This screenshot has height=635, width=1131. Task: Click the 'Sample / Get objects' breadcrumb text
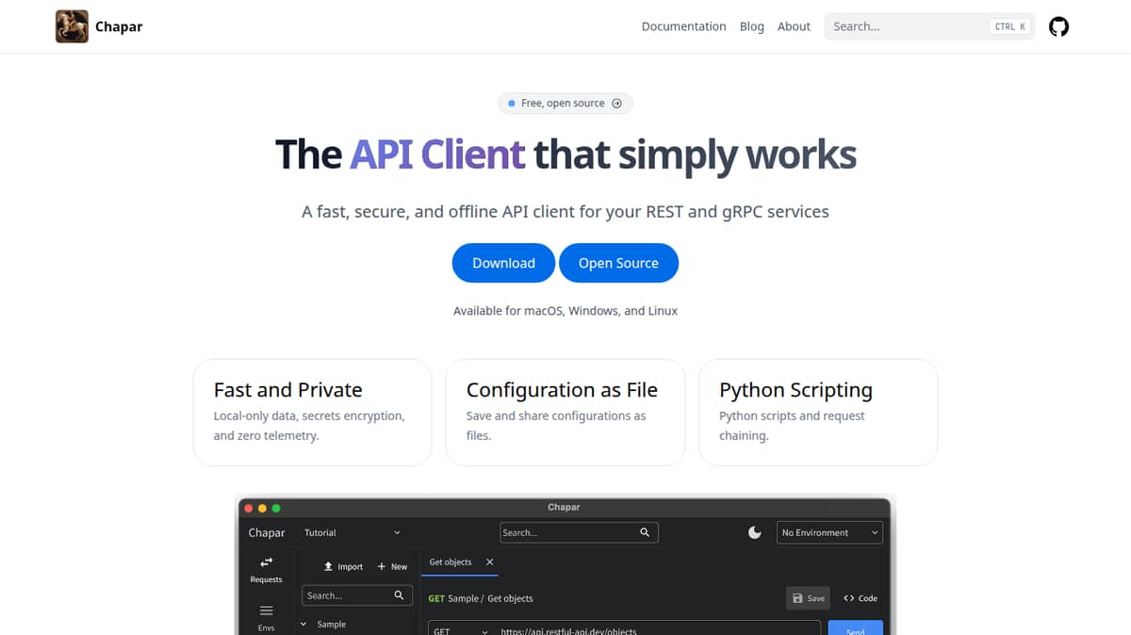[x=490, y=598]
